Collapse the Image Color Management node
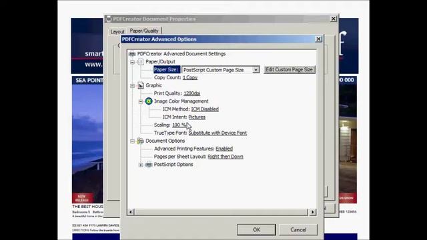 (x=141, y=101)
